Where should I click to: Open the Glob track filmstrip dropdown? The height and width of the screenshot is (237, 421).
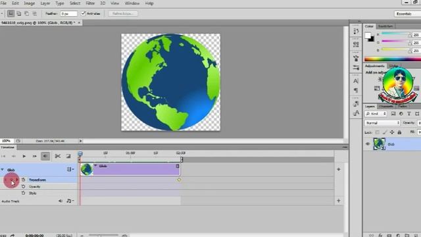70,169
